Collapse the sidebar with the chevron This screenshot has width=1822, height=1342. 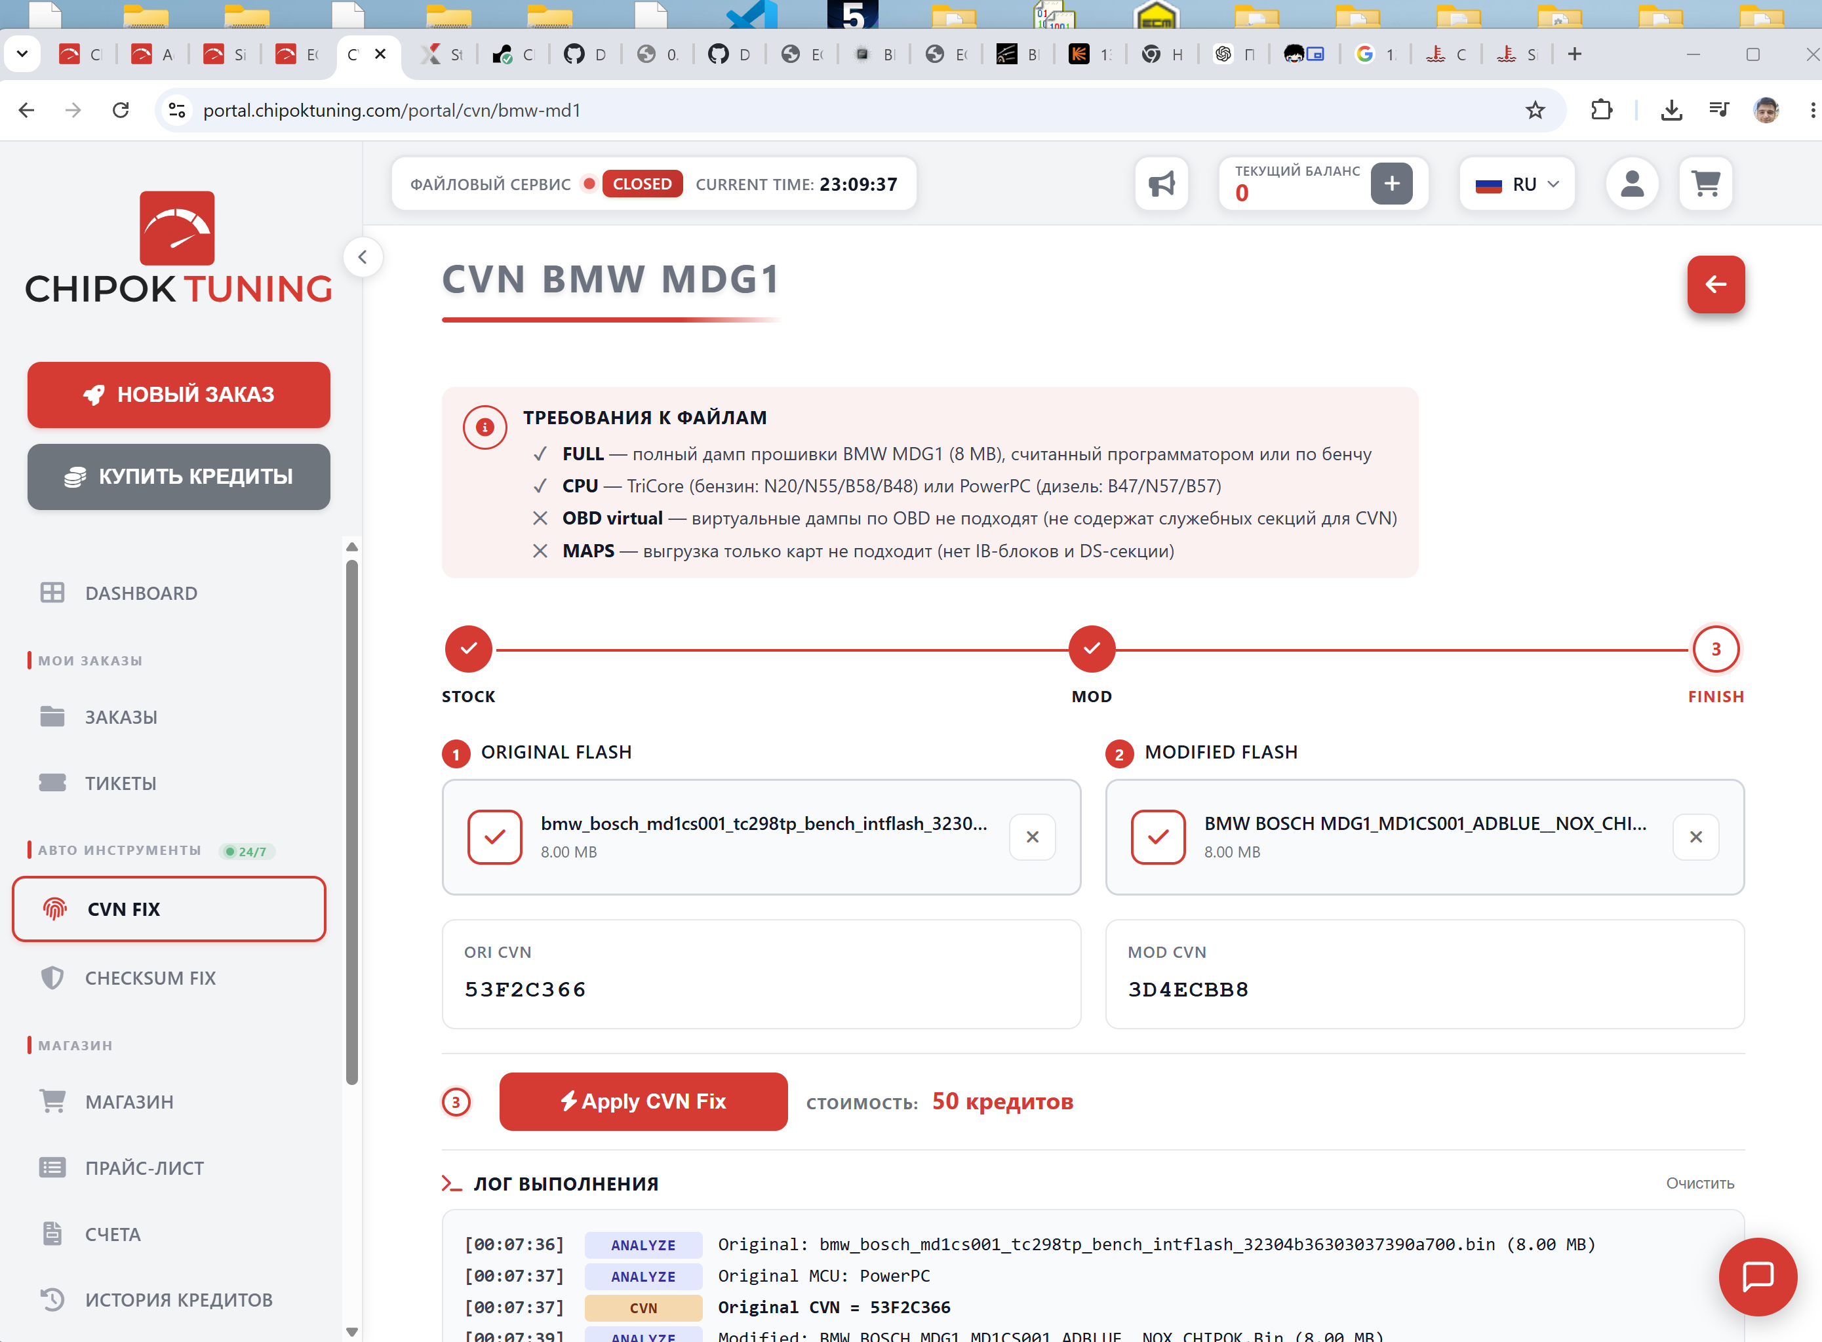363,258
